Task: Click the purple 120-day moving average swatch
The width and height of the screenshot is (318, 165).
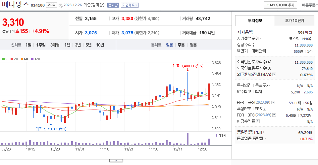Action: (32, 59)
